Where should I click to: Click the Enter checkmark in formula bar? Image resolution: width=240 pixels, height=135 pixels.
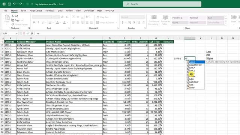click(x=28, y=33)
